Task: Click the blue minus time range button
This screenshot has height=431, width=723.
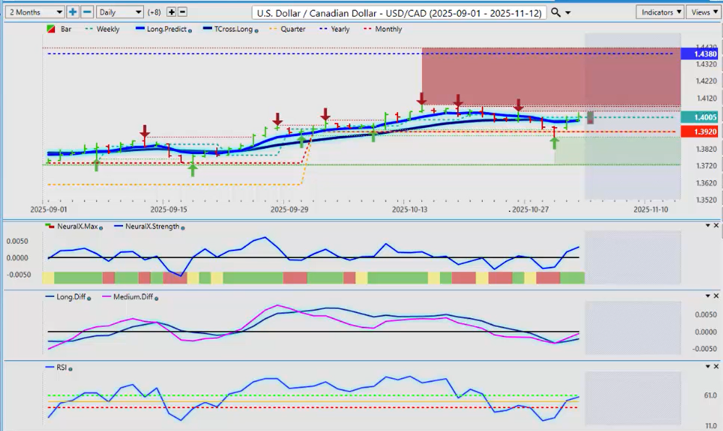Action: click(x=86, y=12)
